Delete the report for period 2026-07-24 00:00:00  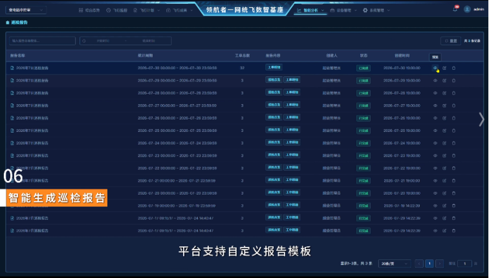[x=454, y=143]
